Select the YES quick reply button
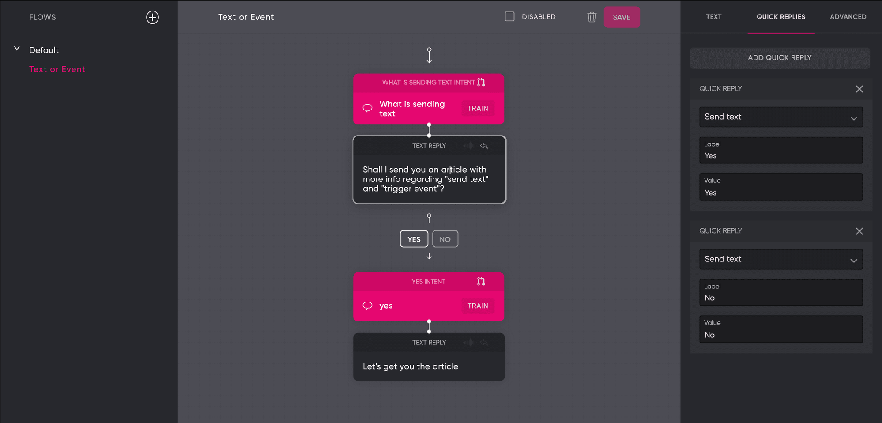 414,239
